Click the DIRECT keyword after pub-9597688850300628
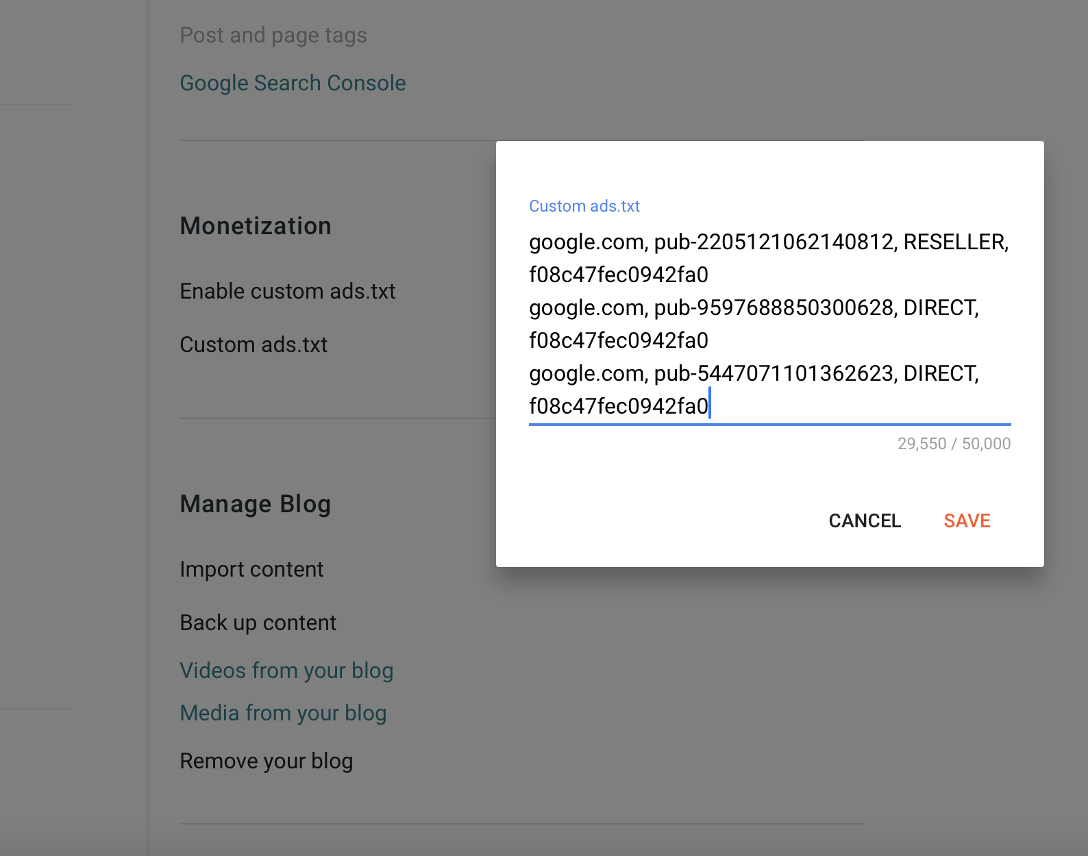The image size is (1088, 856). [x=939, y=307]
